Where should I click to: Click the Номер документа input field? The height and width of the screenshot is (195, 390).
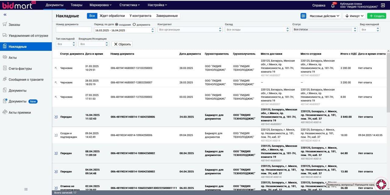click(x=74, y=30)
